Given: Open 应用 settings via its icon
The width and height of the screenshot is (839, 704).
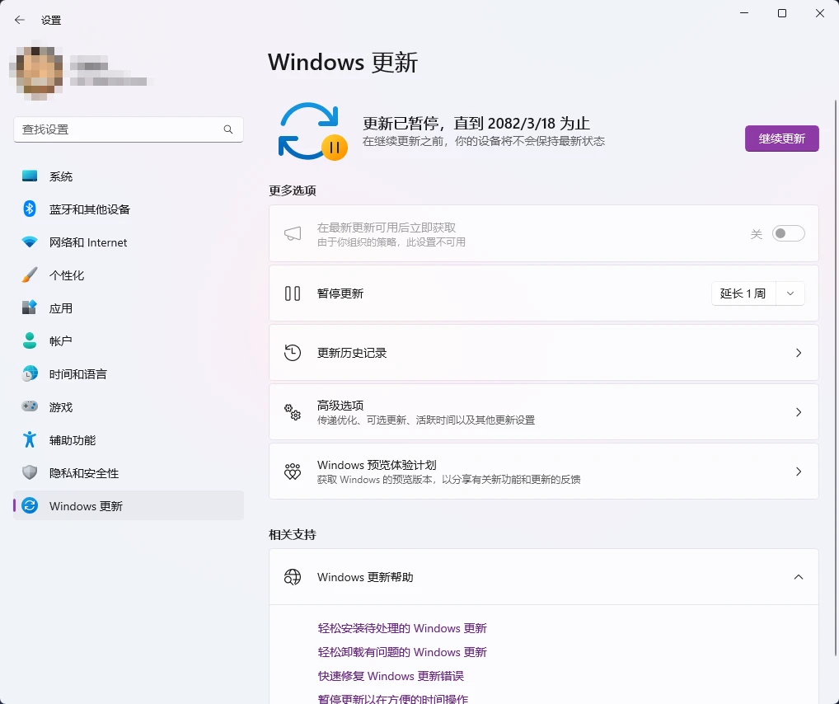Looking at the screenshot, I should (30, 307).
